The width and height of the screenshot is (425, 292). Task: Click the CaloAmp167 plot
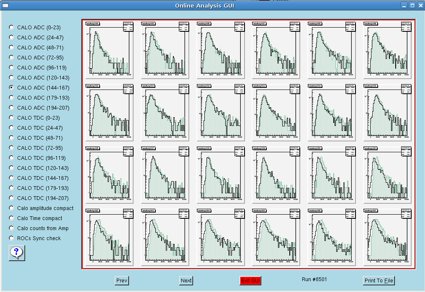click(x=387, y=237)
